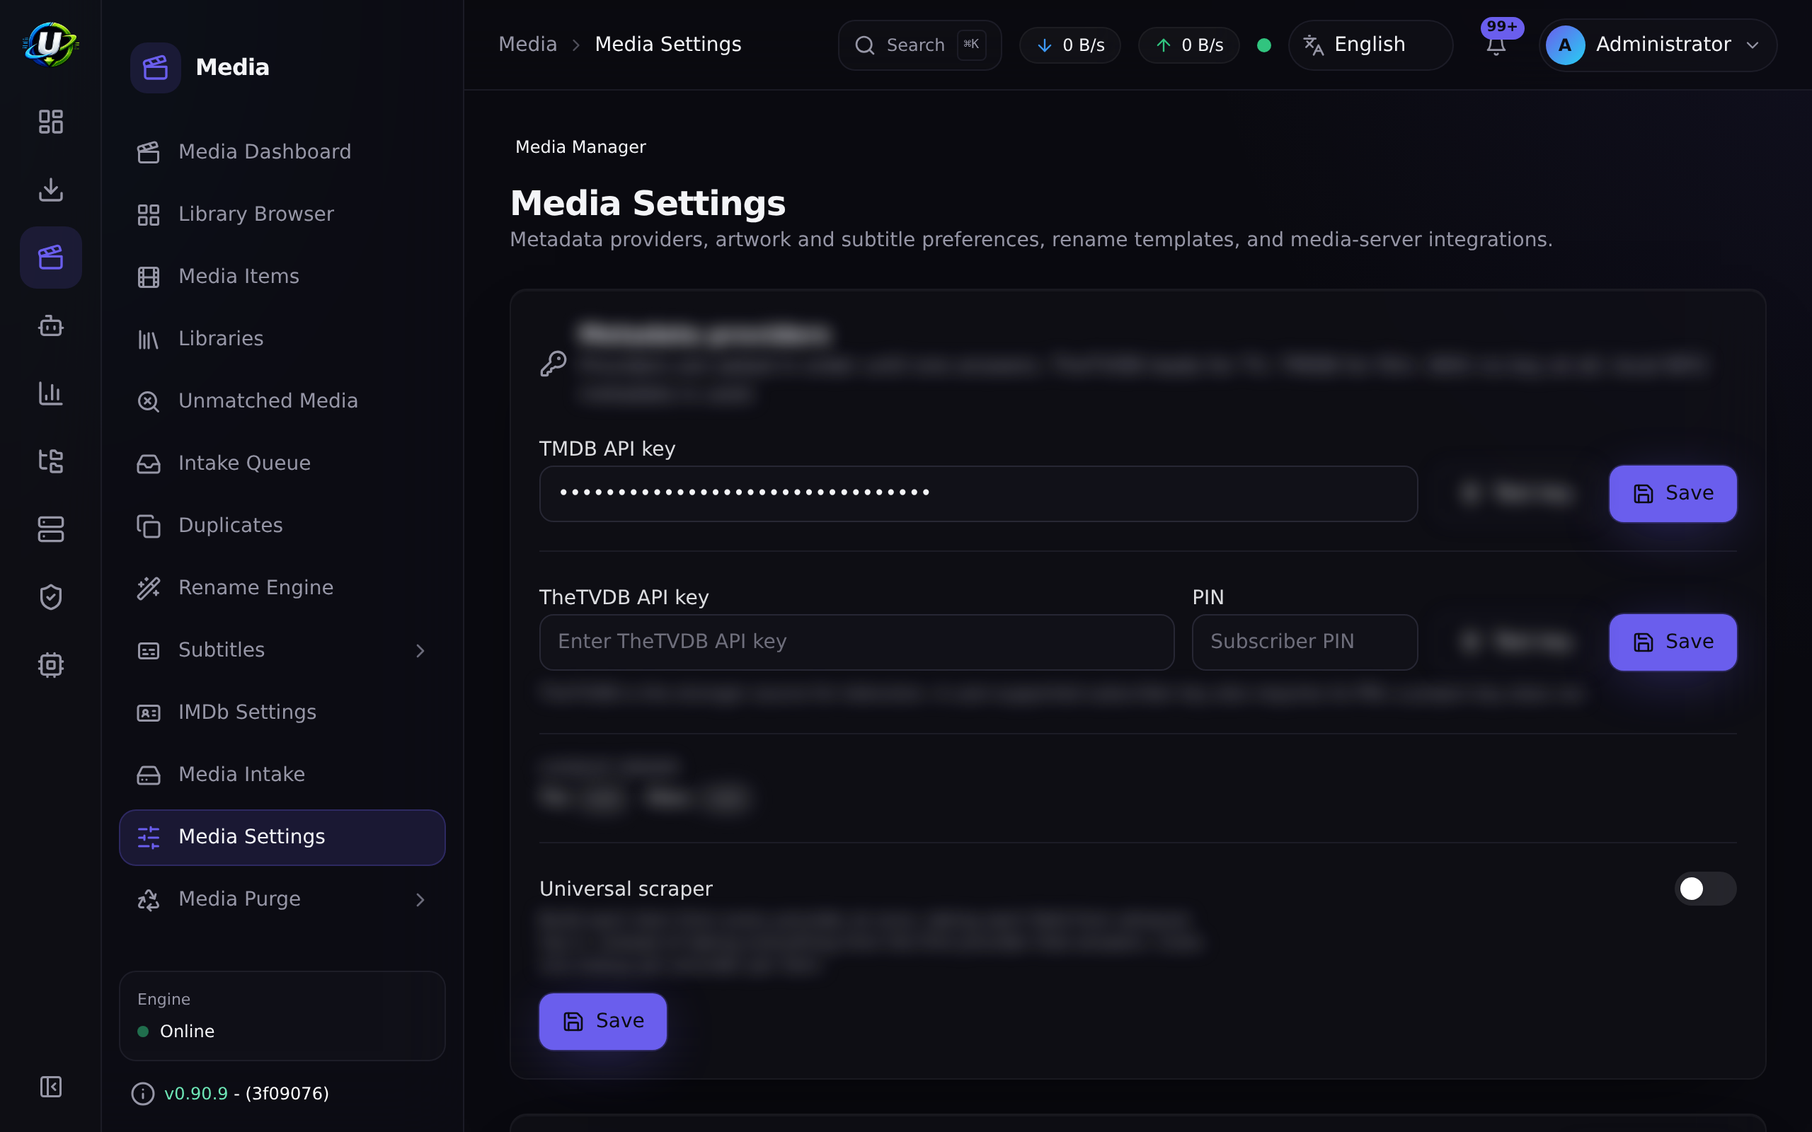Click the notifications bell icon
Screen dimensions: 1812x1132
[1496, 45]
